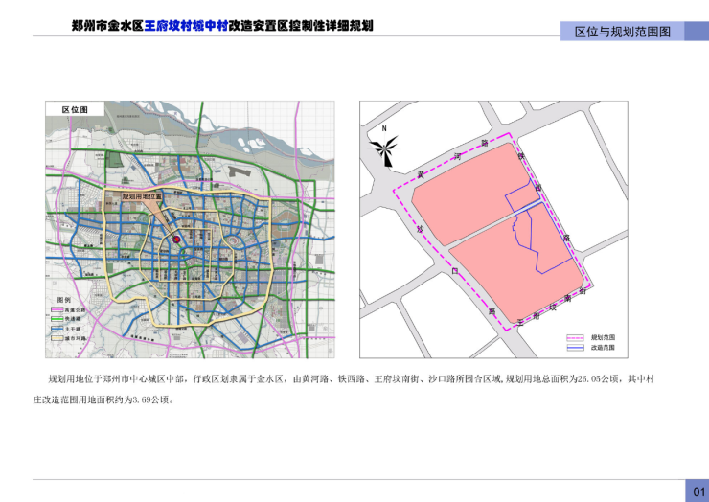Select the 高速公路 legend text
The width and height of the screenshot is (709, 502).
[75, 310]
